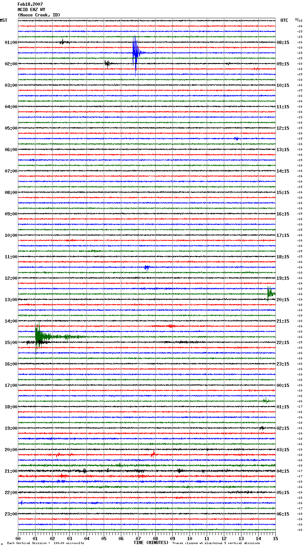The width and height of the screenshot is (304, 548).
Task: Select the MST time label '21:00'
Action: tap(11, 471)
